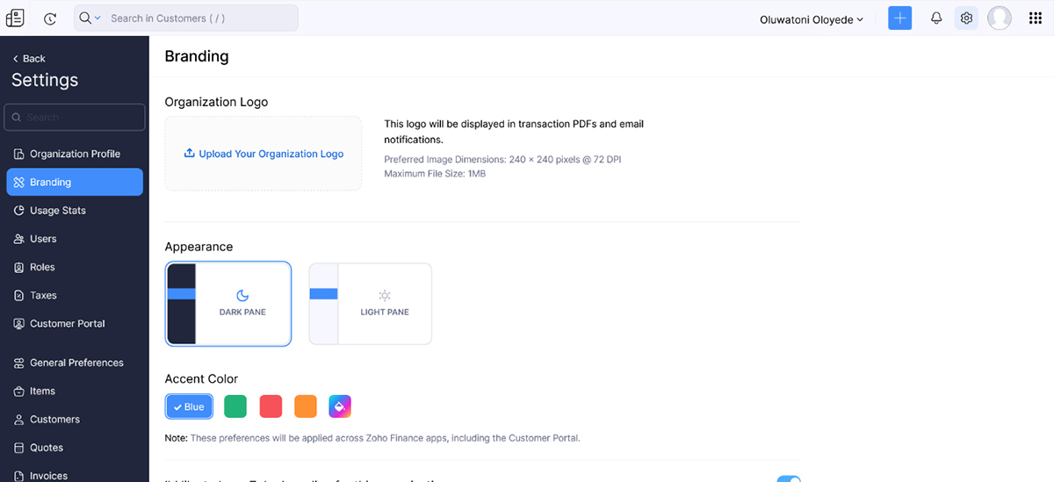Click the Roles sidebar badge icon
1054x482 pixels.
coord(19,267)
